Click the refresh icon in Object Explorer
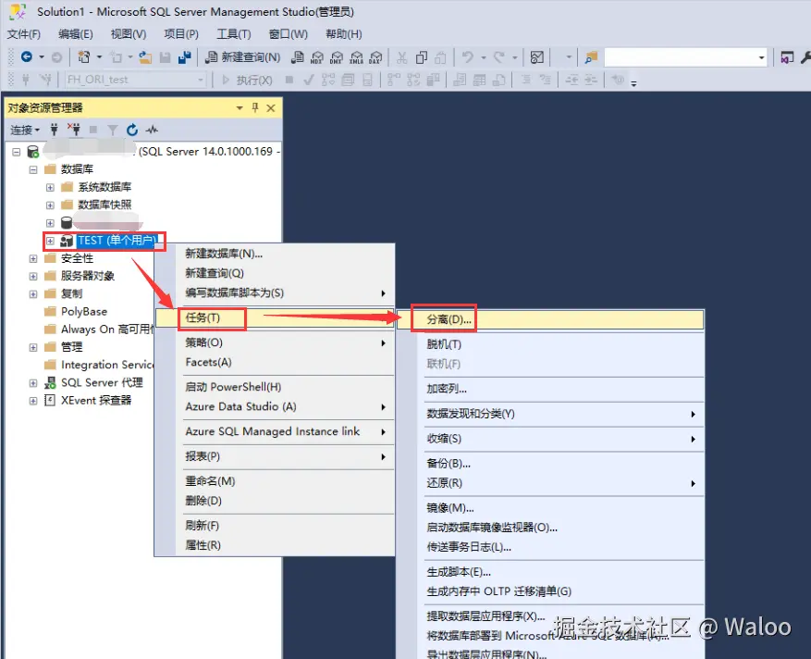The image size is (811, 659). pyautogui.click(x=132, y=130)
